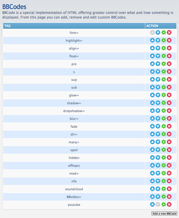The image size is (179, 218).
Task: Click the TAG column header
Action: [74, 26]
